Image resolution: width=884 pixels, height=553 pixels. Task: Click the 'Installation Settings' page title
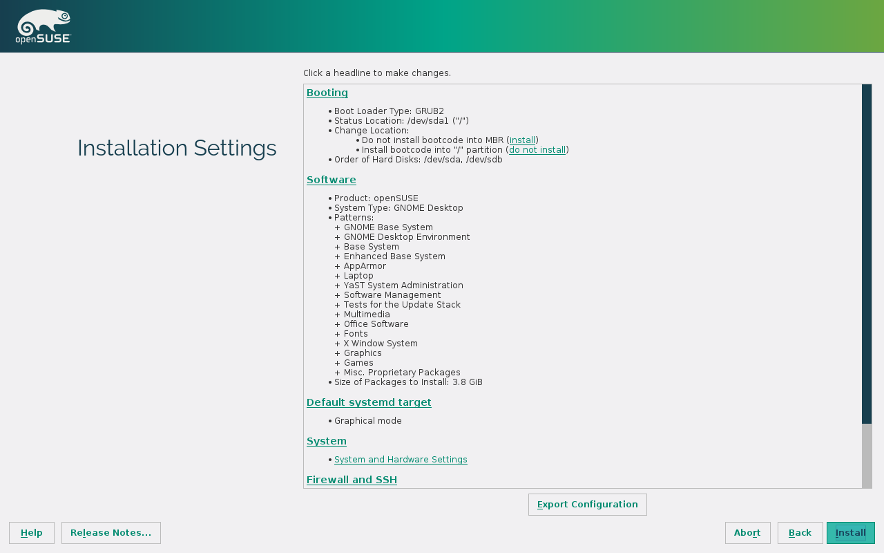177,148
